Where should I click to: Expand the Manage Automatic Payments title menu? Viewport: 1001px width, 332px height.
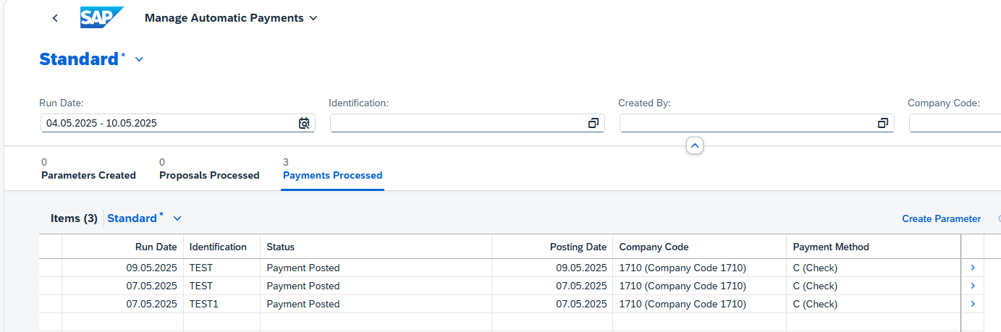coord(313,18)
